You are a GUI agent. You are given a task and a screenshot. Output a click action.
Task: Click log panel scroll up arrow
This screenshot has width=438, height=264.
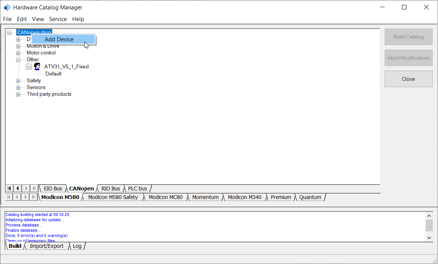pyautogui.click(x=429, y=216)
